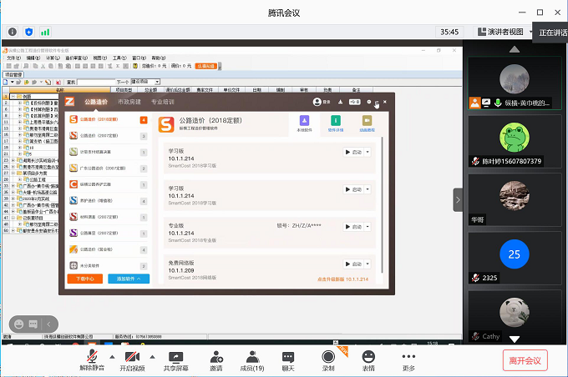Viewport: 568px width, 377px height.
Task: Open the 更多 options menu
Action: click(x=408, y=360)
